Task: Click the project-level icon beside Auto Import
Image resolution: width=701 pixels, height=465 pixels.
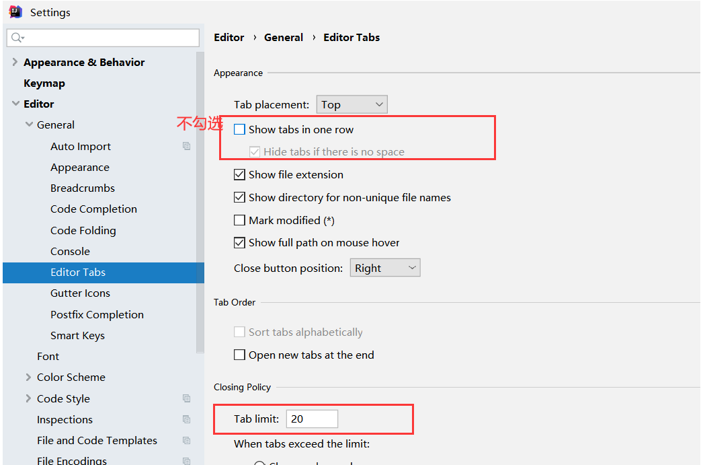Action: point(186,146)
